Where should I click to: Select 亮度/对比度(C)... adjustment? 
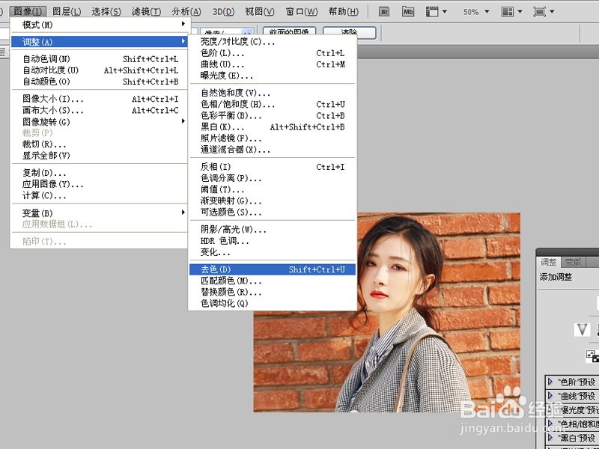pos(273,42)
